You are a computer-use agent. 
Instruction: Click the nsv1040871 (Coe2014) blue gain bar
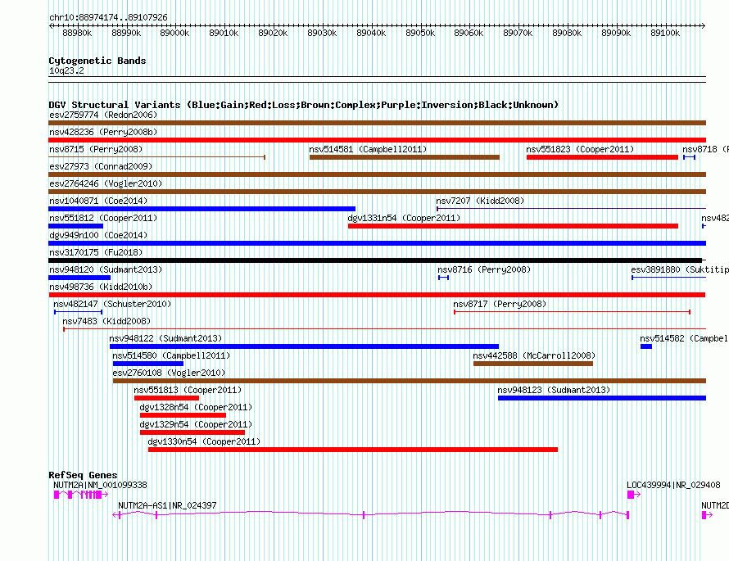point(201,209)
